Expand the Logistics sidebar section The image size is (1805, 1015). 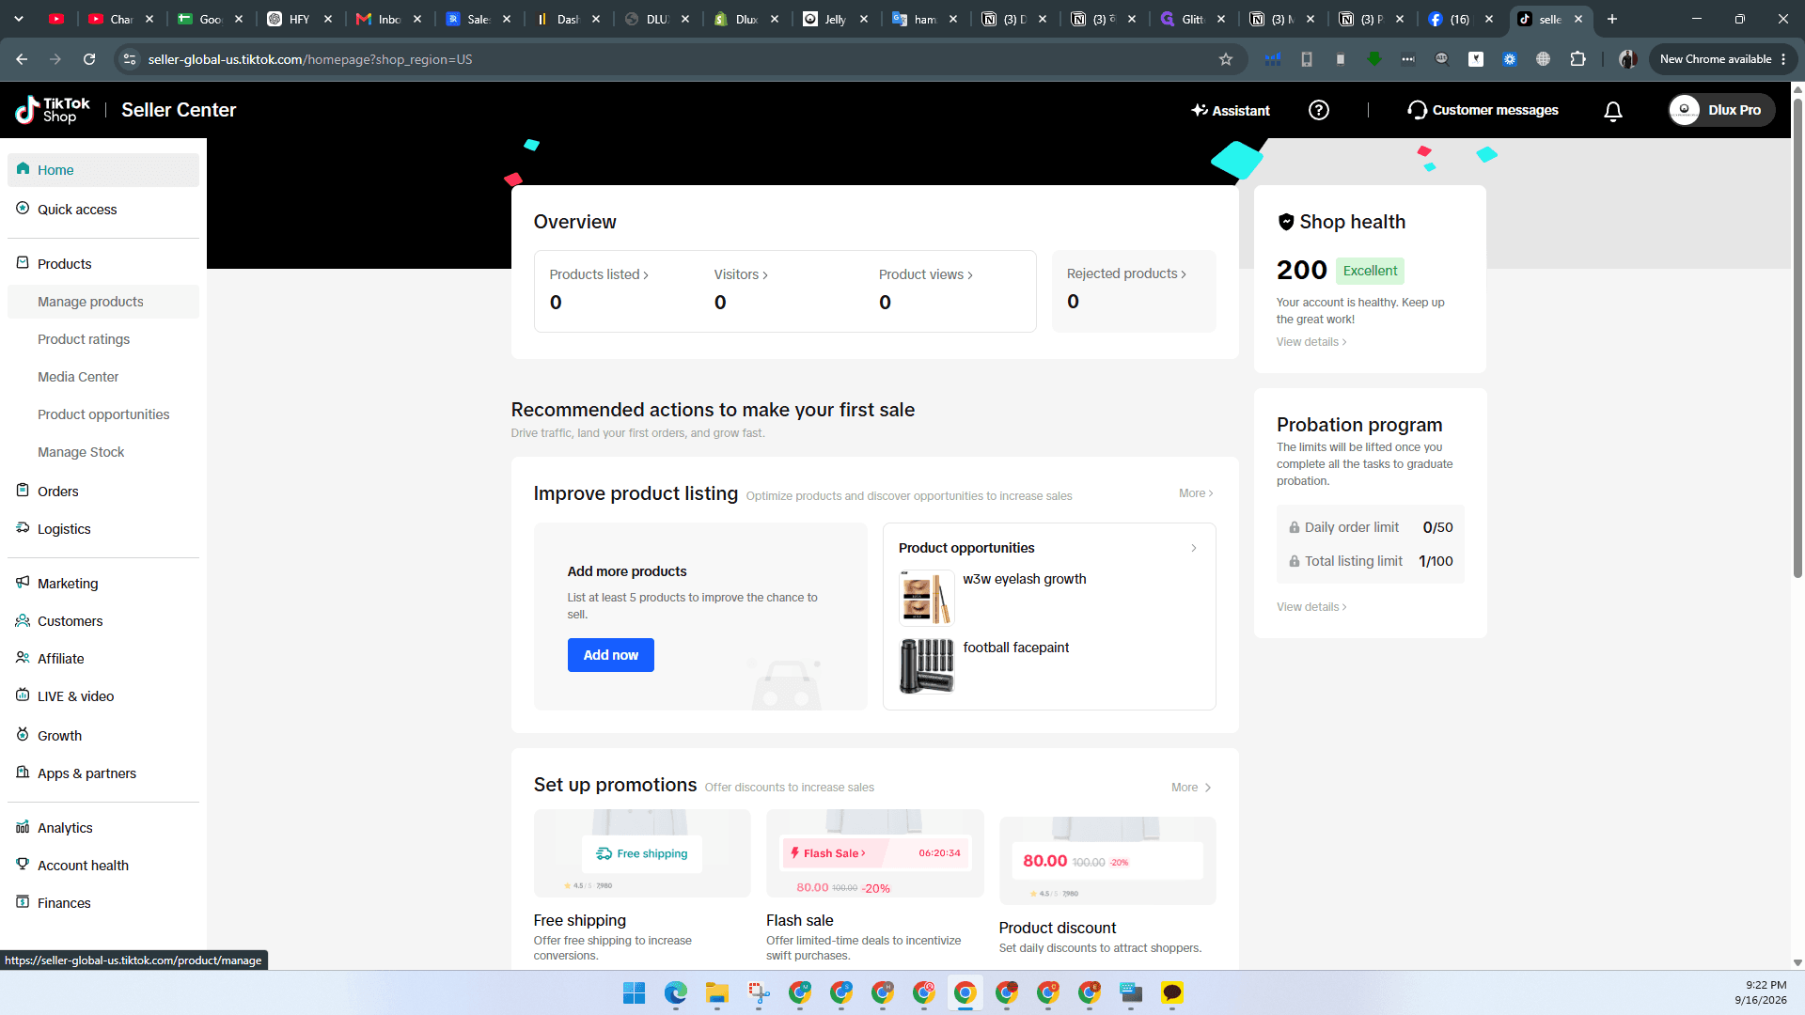(103, 529)
